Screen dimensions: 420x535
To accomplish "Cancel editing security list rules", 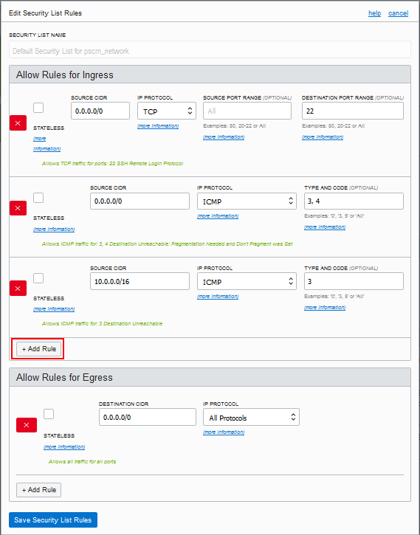I will (x=398, y=13).
